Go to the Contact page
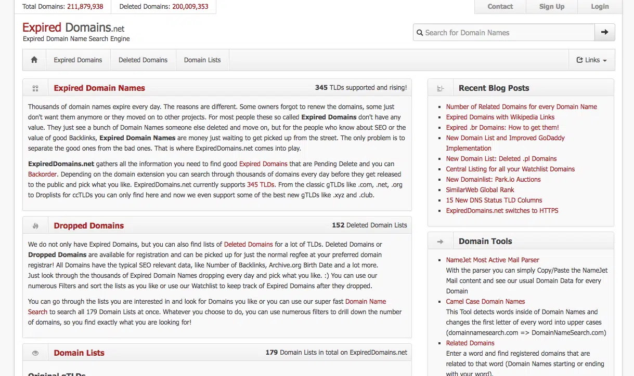The image size is (634, 376). 500,6
